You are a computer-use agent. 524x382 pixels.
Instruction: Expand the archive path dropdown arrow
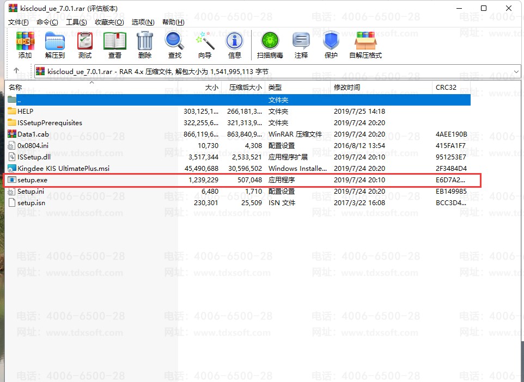point(516,71)
